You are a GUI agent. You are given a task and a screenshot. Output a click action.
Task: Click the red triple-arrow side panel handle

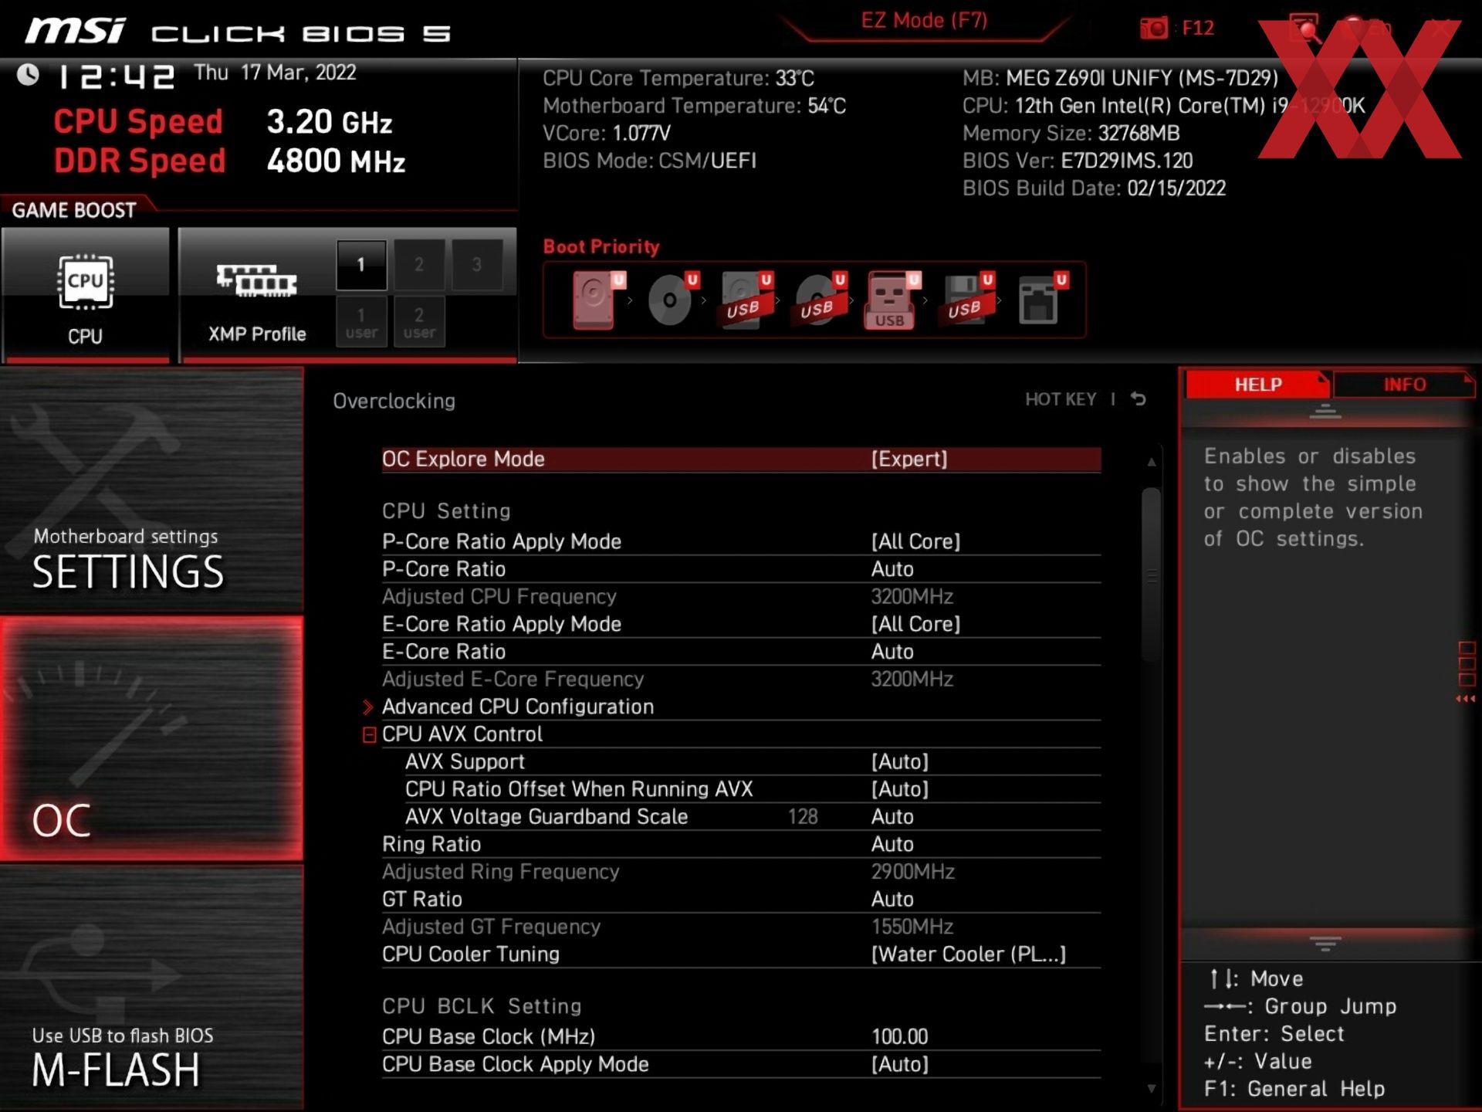pos(1466,699)
